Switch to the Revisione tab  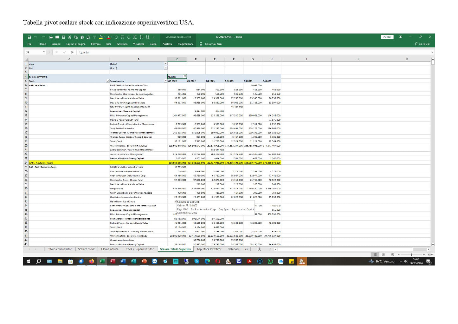click(x=122, y=44)
